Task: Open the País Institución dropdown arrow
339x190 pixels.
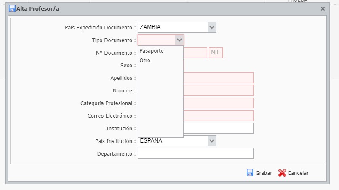Action: pos(212,141)
